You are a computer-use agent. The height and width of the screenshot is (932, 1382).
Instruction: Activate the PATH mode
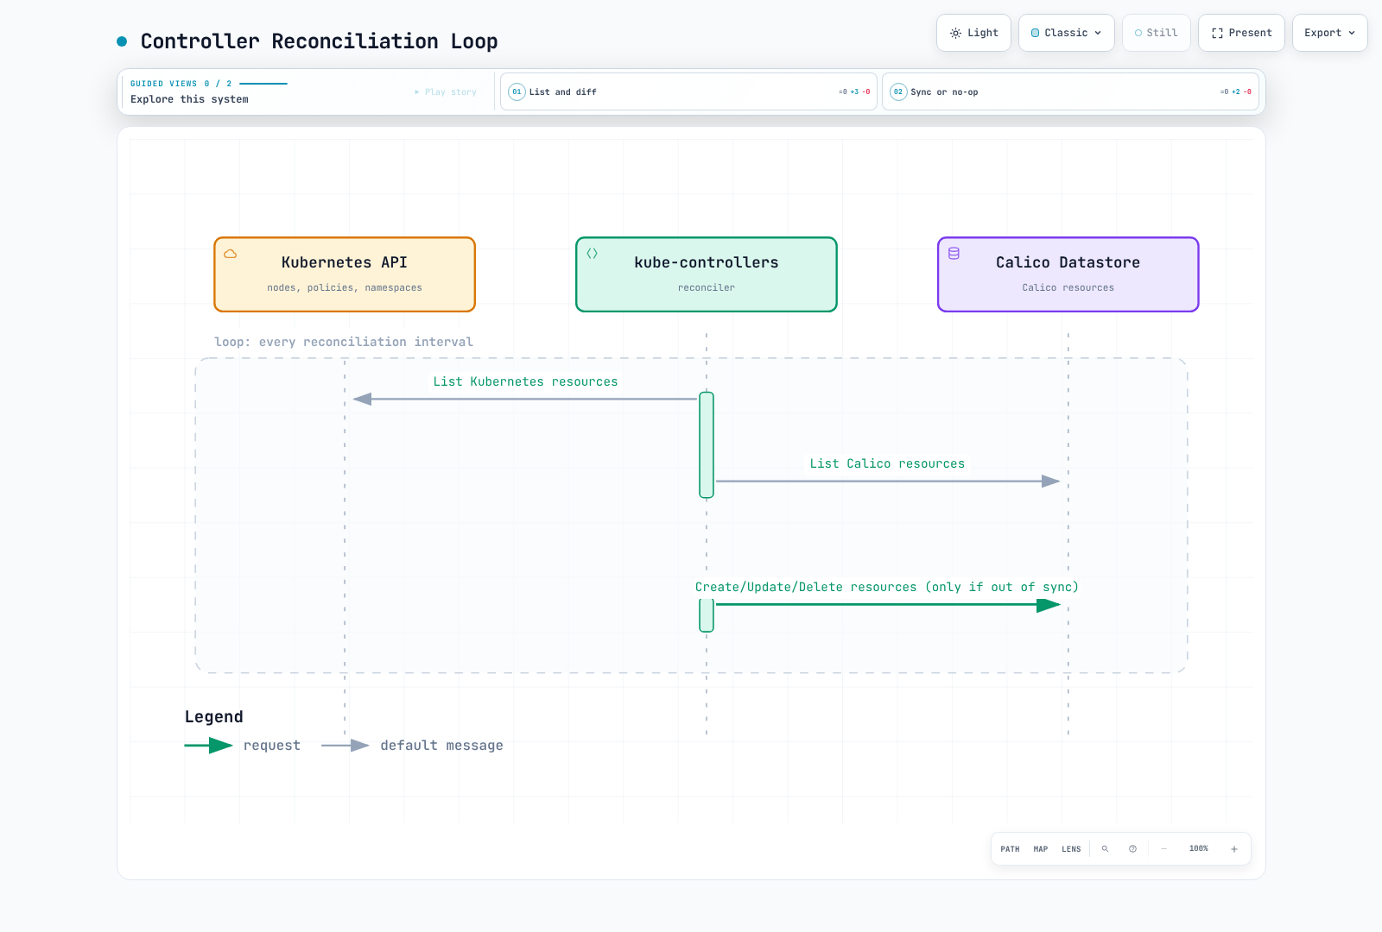[x=1010, y=849]
